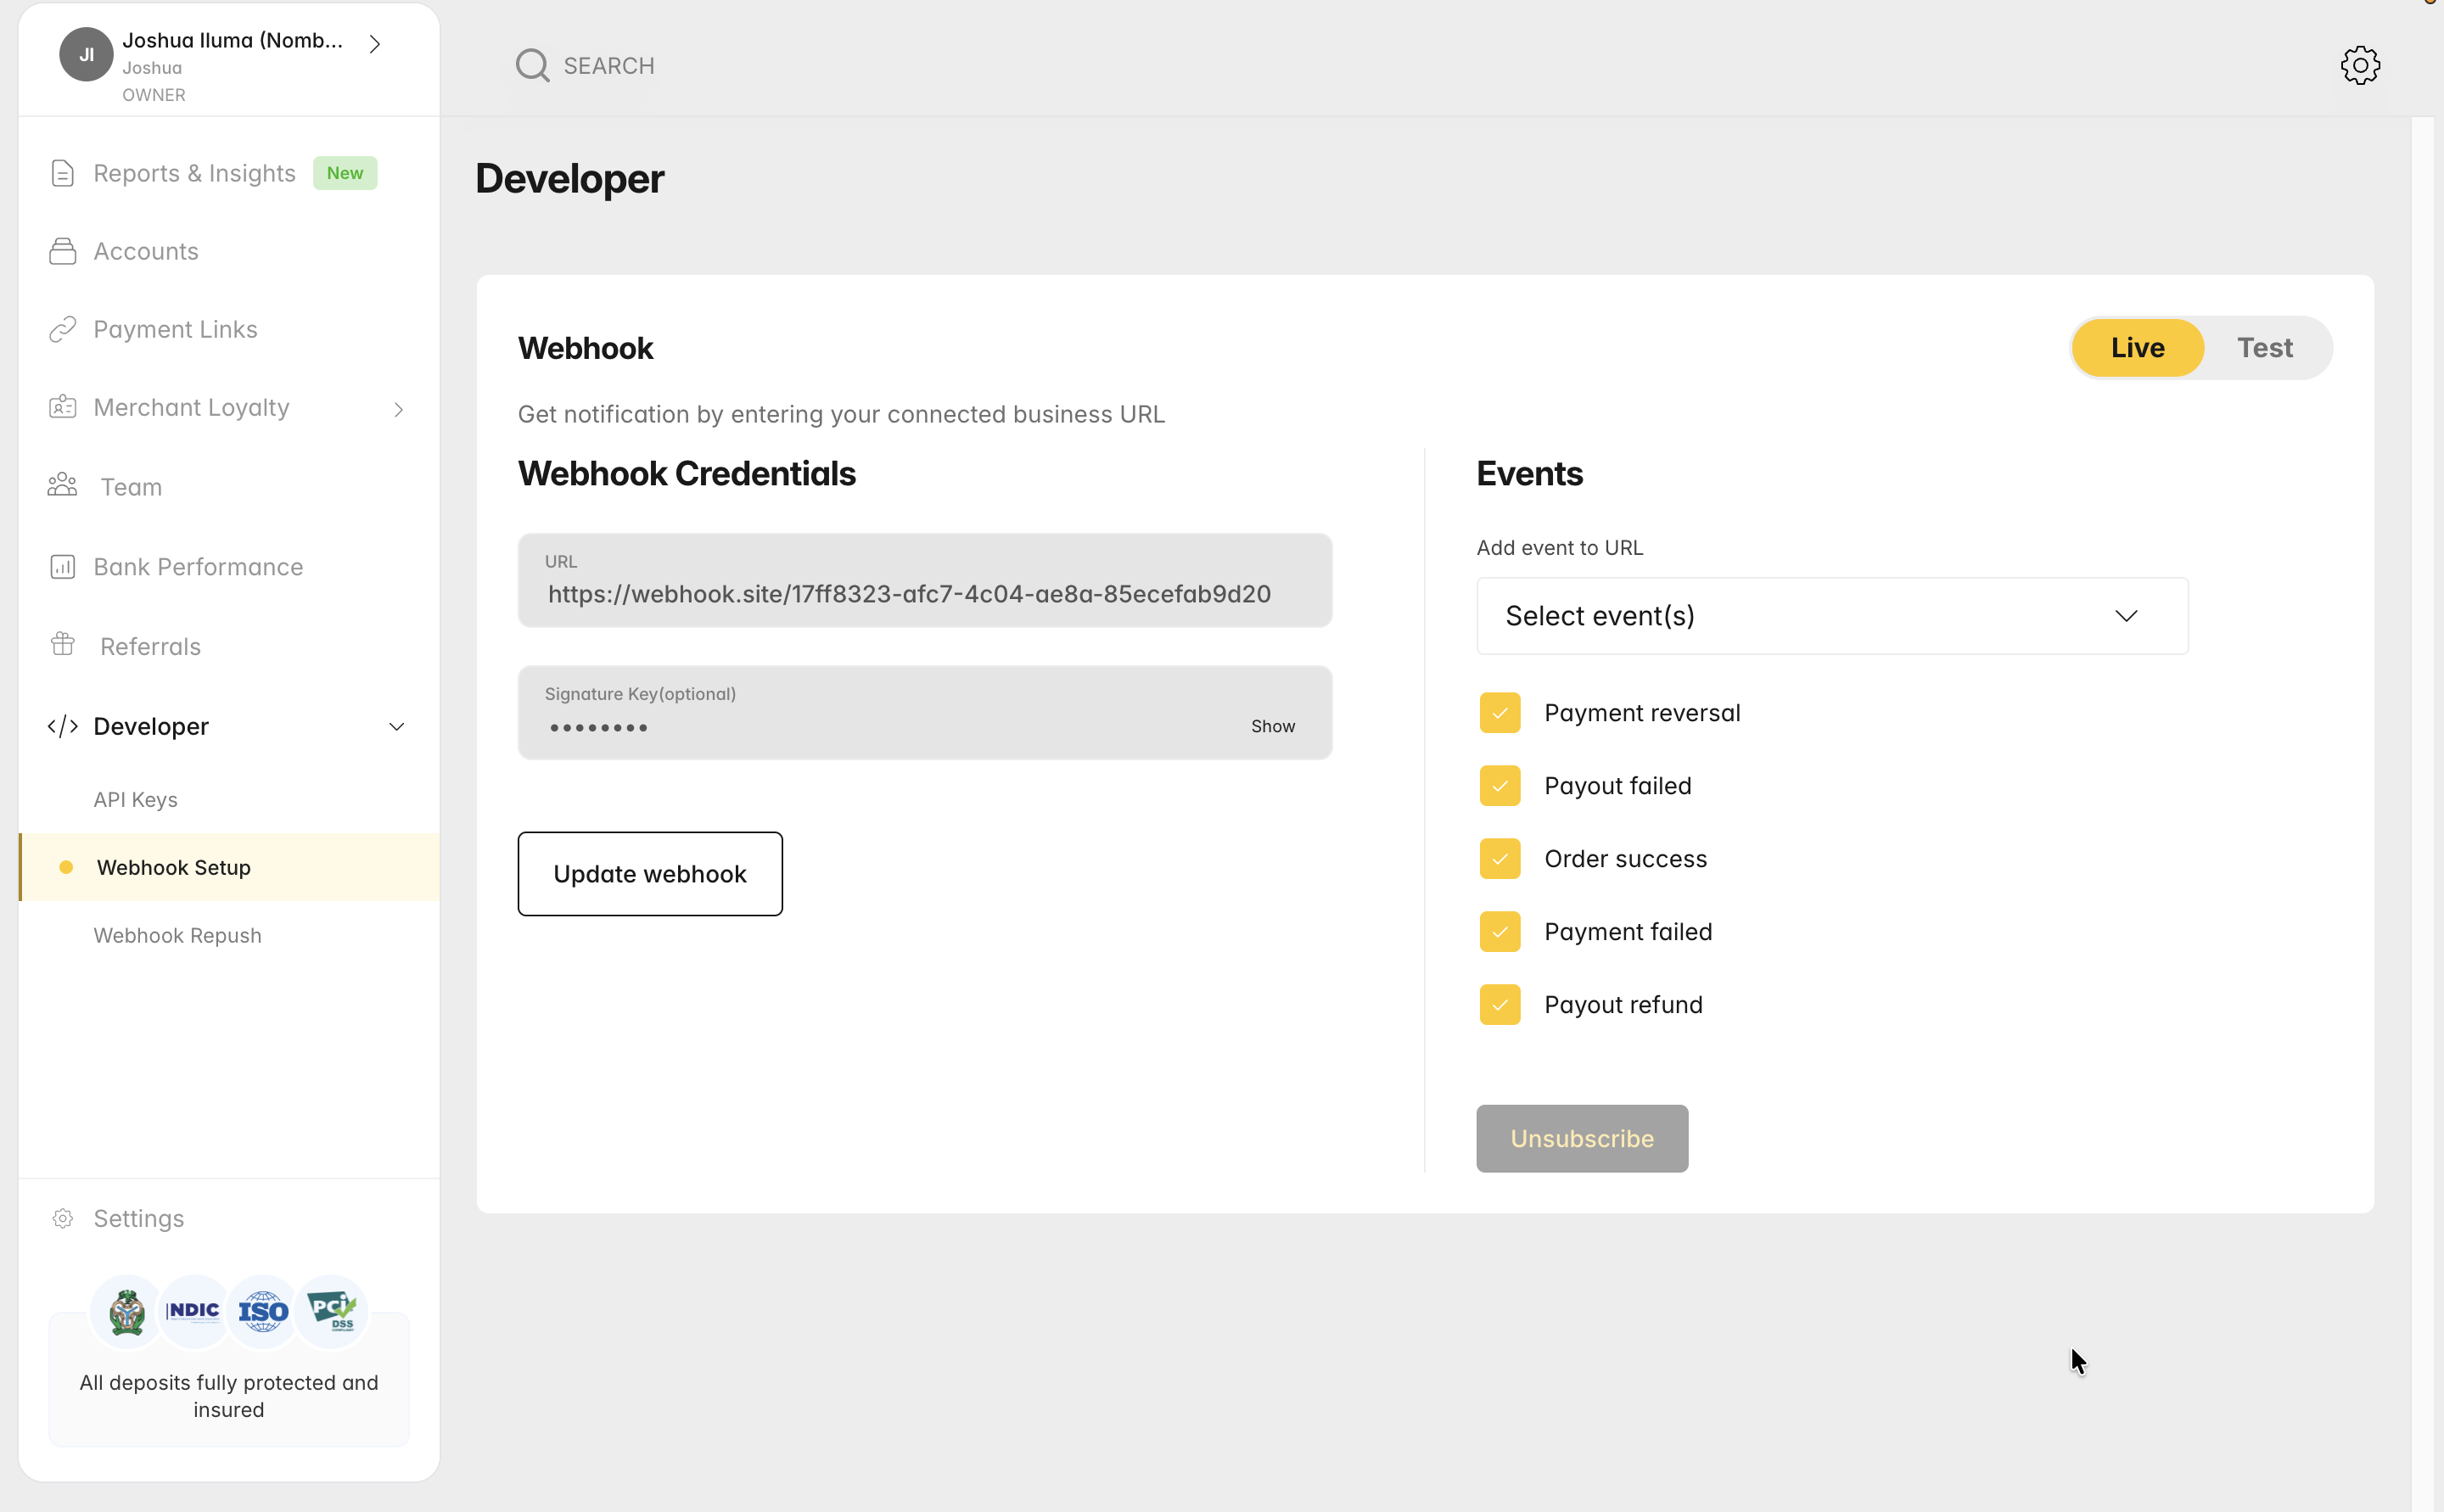
Task: Click the sidebar Settings gear icon
Action: 62,1218
